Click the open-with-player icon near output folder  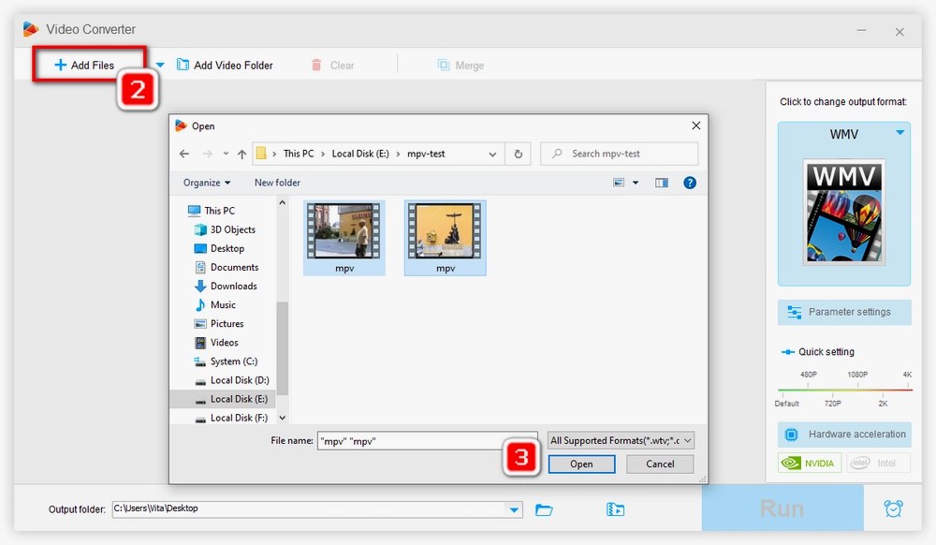click(615, 509)
